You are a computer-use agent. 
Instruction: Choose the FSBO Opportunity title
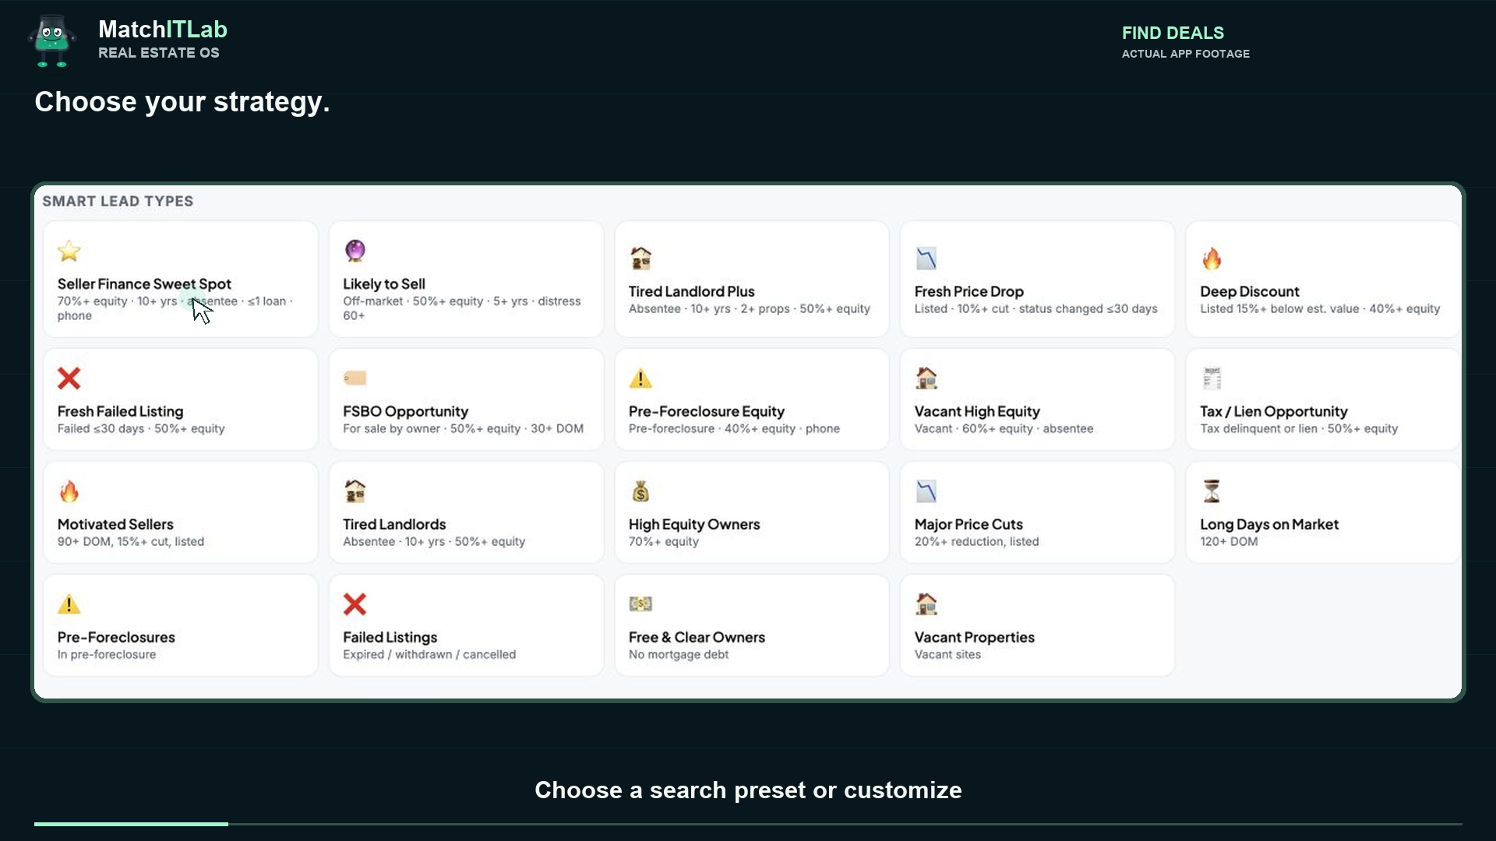(x=406, y=411)
